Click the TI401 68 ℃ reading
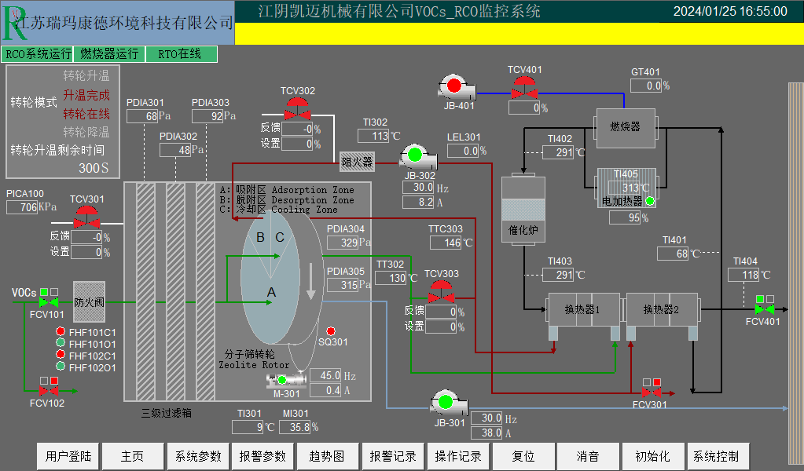The height and width of the screenshot is (471, 804). click(x=673, y=254)
